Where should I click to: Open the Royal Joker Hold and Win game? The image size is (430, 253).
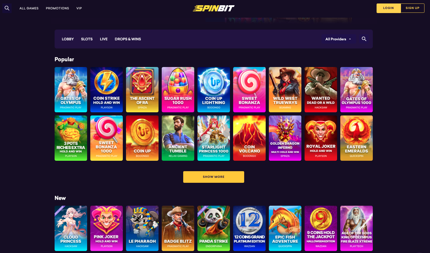pos(321,138)
